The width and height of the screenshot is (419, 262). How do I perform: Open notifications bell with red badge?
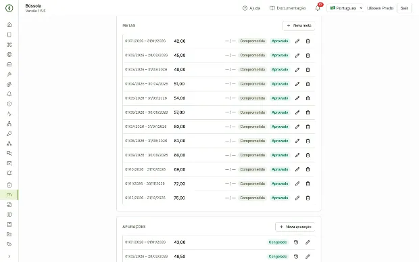318,8
